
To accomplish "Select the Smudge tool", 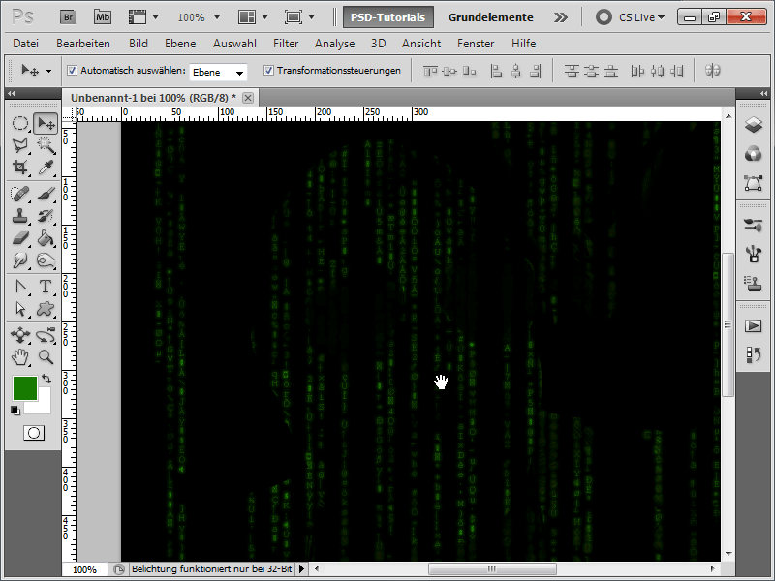I will click(20, 260).
